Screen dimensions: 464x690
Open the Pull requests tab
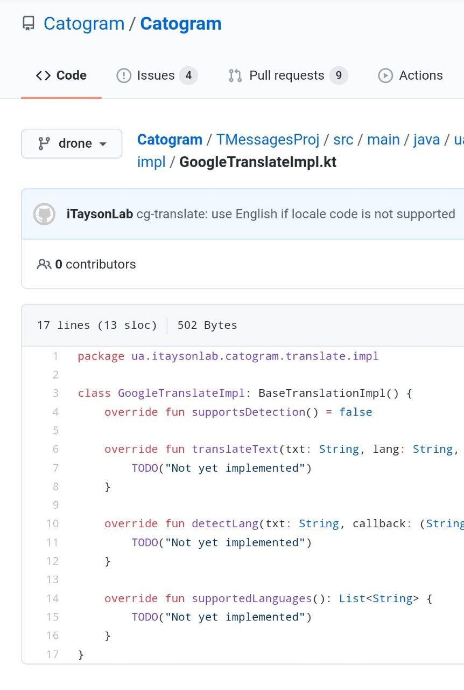pos(288,75)
